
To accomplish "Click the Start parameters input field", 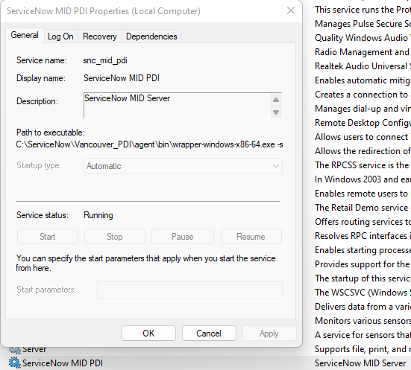I will click(x=189, y=290).
